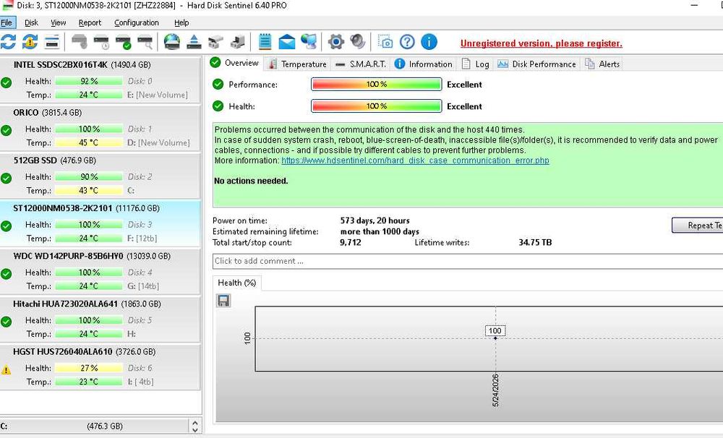Select the WDC WD142PURP-85B6HY0 disk entry
The width and height of the screenshot is (723, 438).
(100, 271)
